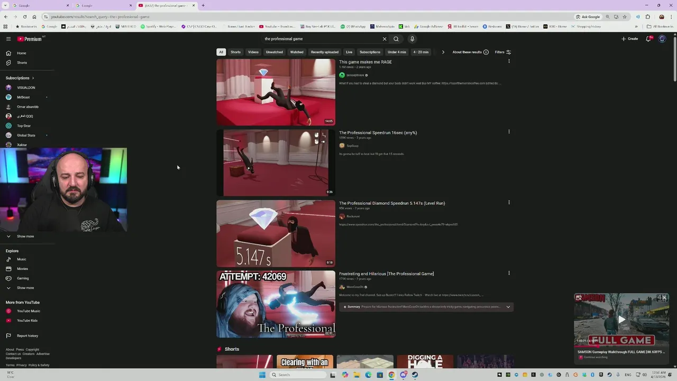Screen dimensions: 677x381
Task: Open options for Speedrun 16sec video
Action: pyautogui.click(x=509, y=132)
